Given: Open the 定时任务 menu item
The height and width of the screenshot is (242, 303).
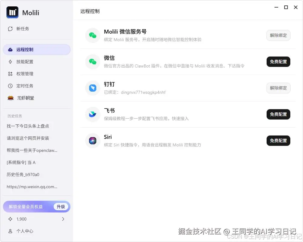Looking at the screenshot, I should [37, 86].
